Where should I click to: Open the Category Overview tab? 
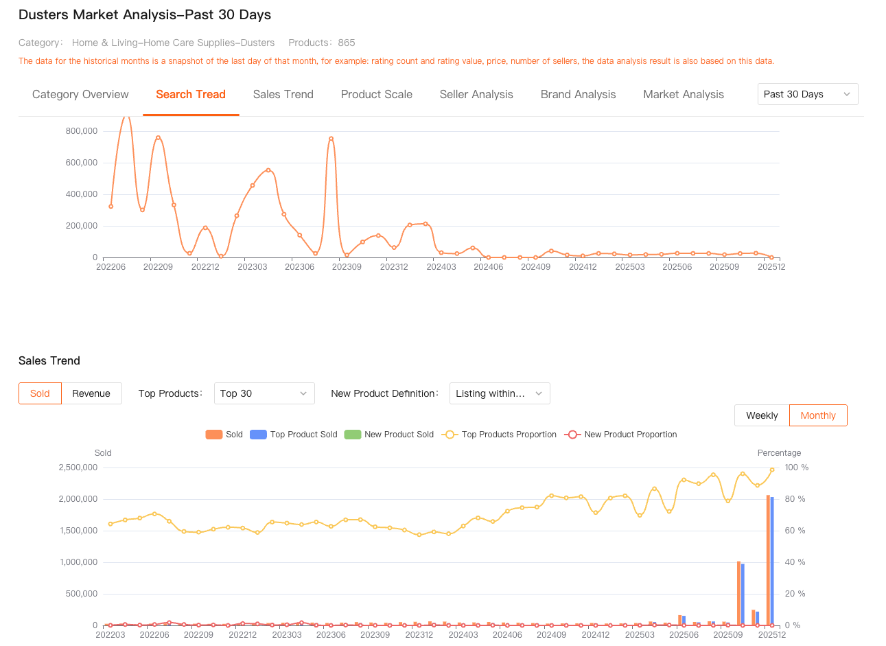pos(80,95)
